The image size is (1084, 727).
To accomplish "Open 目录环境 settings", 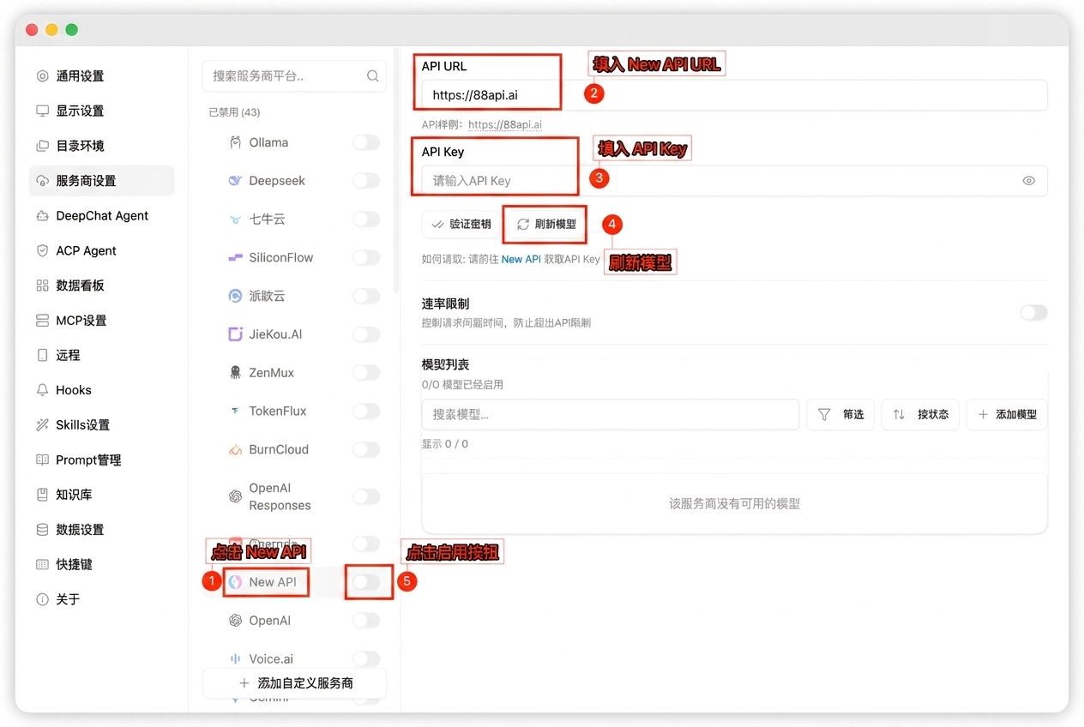I will click(x=101, y=146).
